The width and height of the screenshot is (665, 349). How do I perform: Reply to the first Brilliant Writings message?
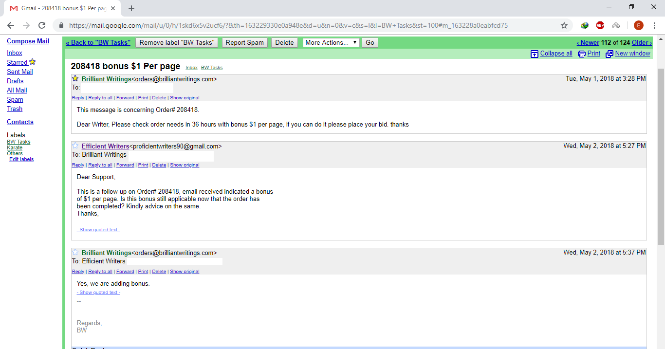click(x=78, y=98)
